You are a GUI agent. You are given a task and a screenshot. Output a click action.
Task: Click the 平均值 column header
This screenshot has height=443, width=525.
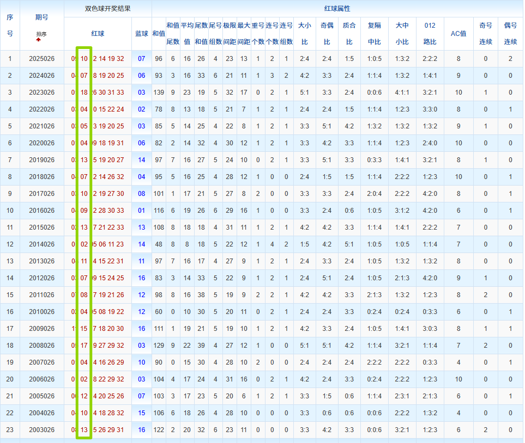tap(187, 33)
